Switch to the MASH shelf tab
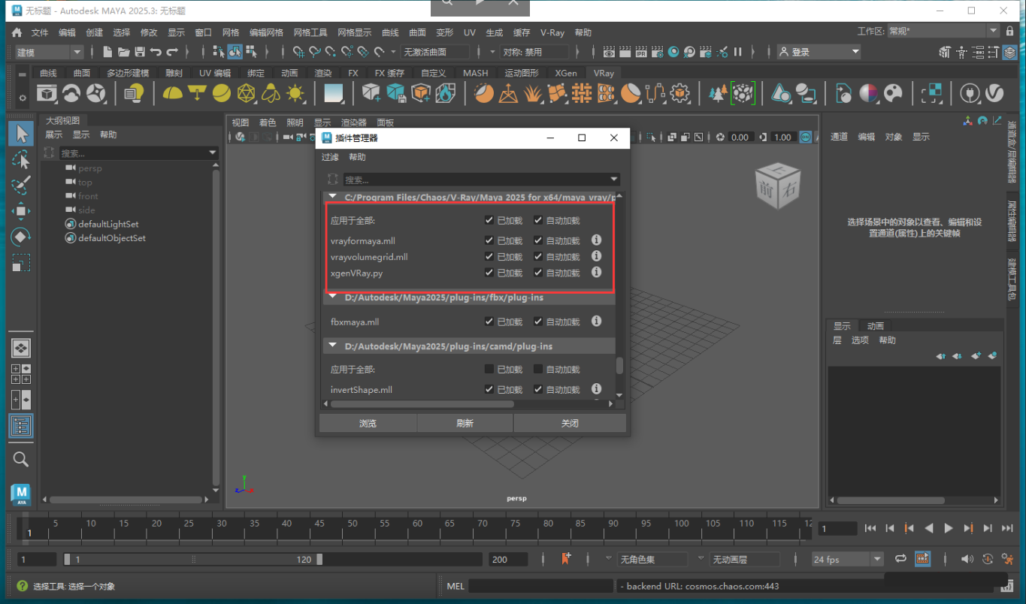The image size is (1026, 604). 475,73
